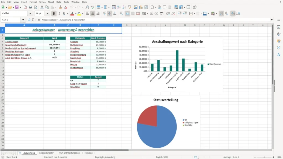
Task: Open the sidebar Gallery icon
Action: pos(279,41)
